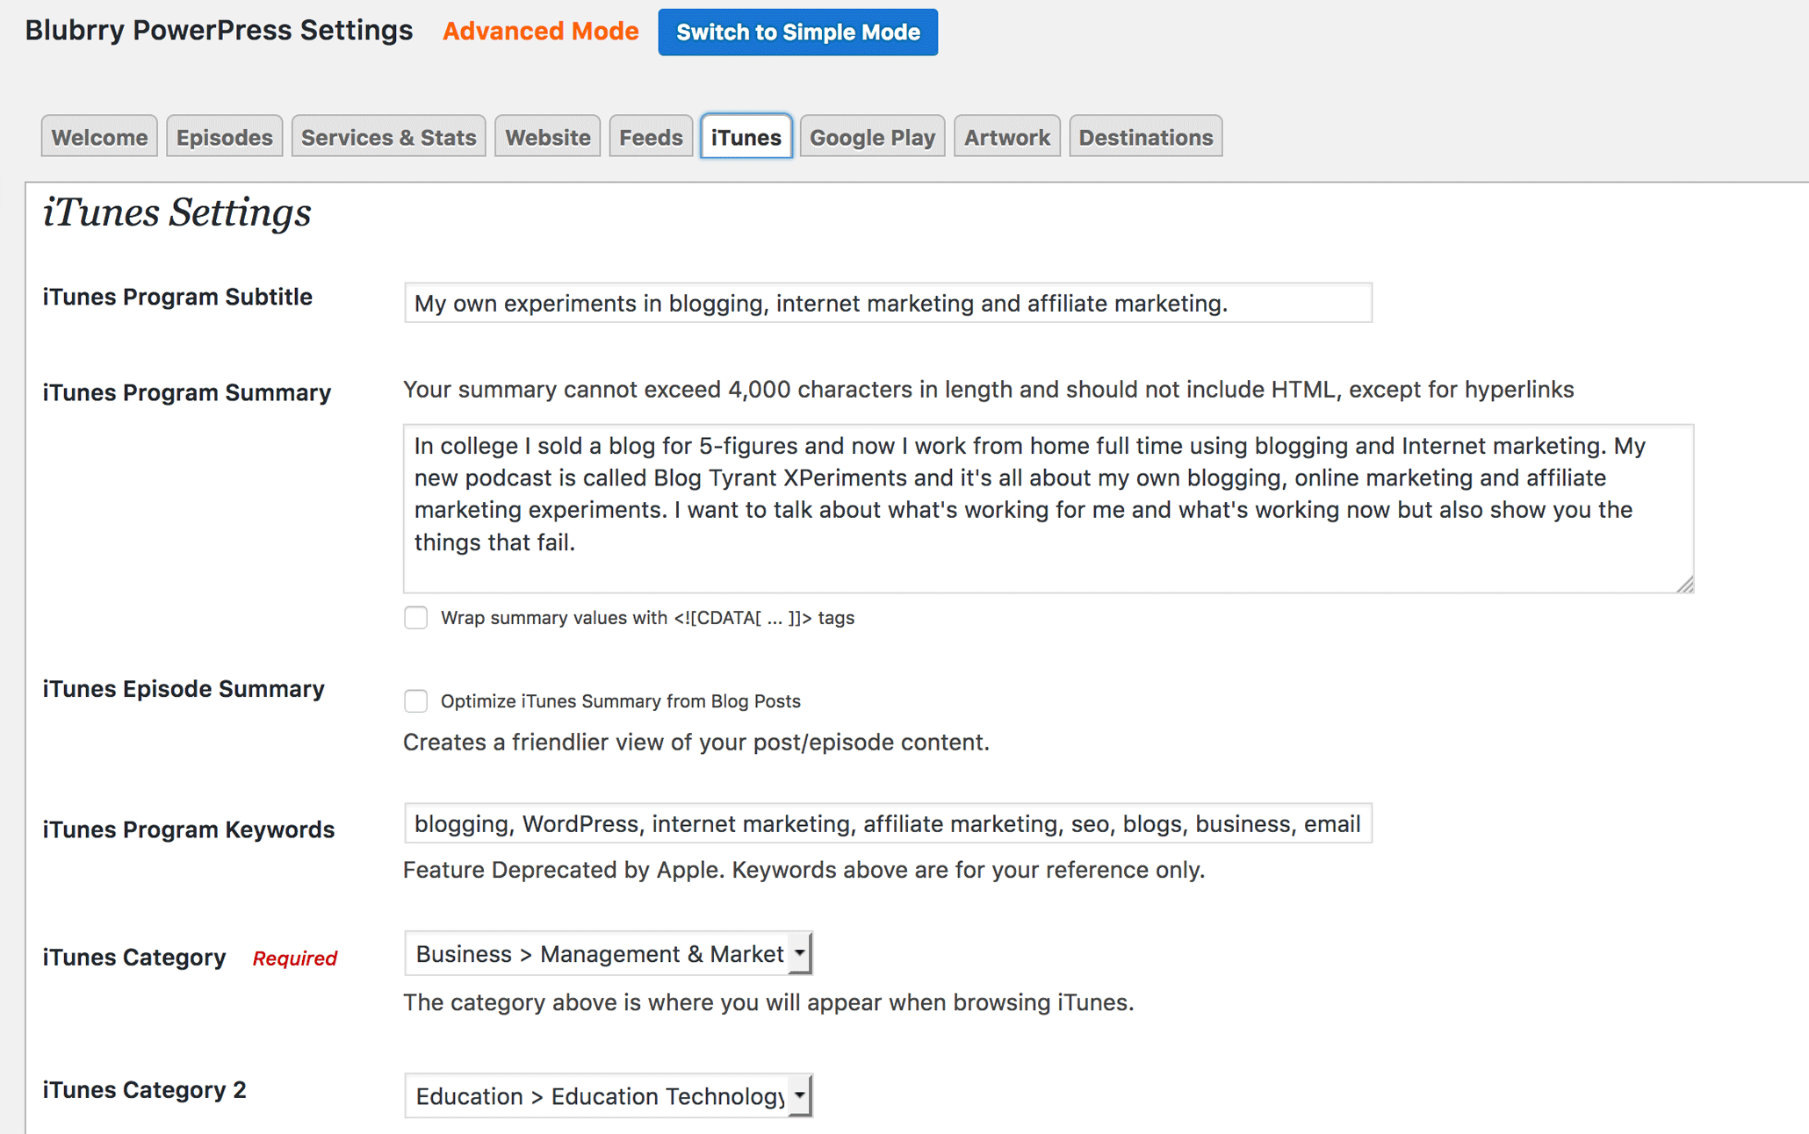Select the iTunes tab
Image resolution: width=1809 pixels, height=1134 pixels.
click(746, 137)
